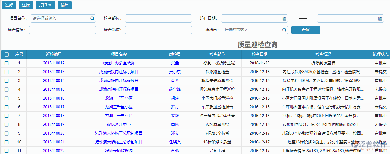This screenshot has height=154, width=390.
Task: Open inspector link 张鑫
Action: [175, 63]
